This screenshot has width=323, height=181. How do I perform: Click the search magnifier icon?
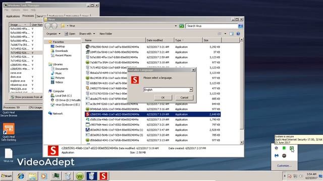pos(240,26)
